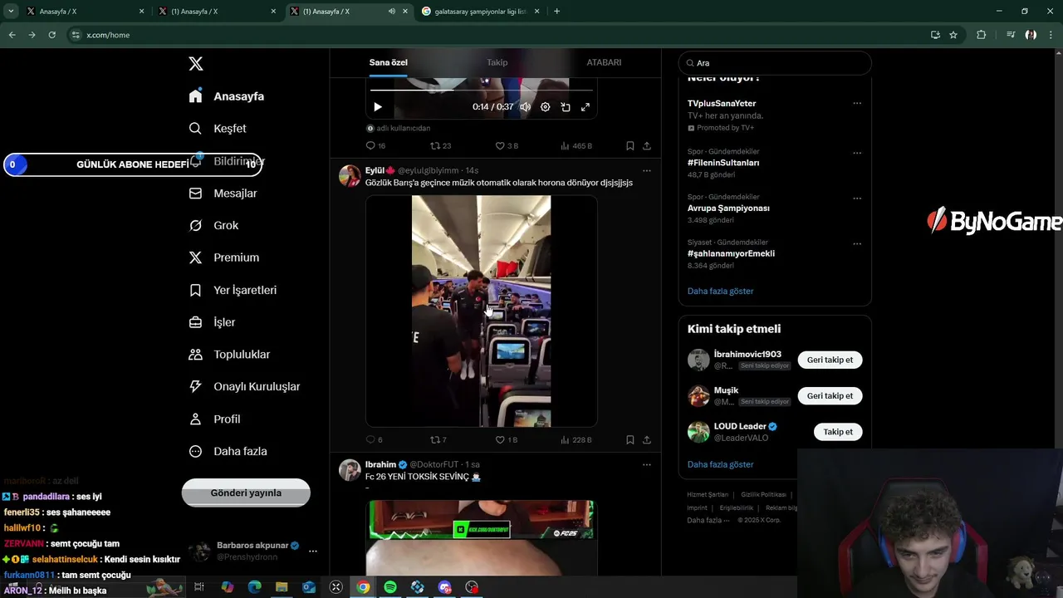Screen dimensions: 1063x598
Task: Reload the page in Chrome
Action: coord(51,35)
